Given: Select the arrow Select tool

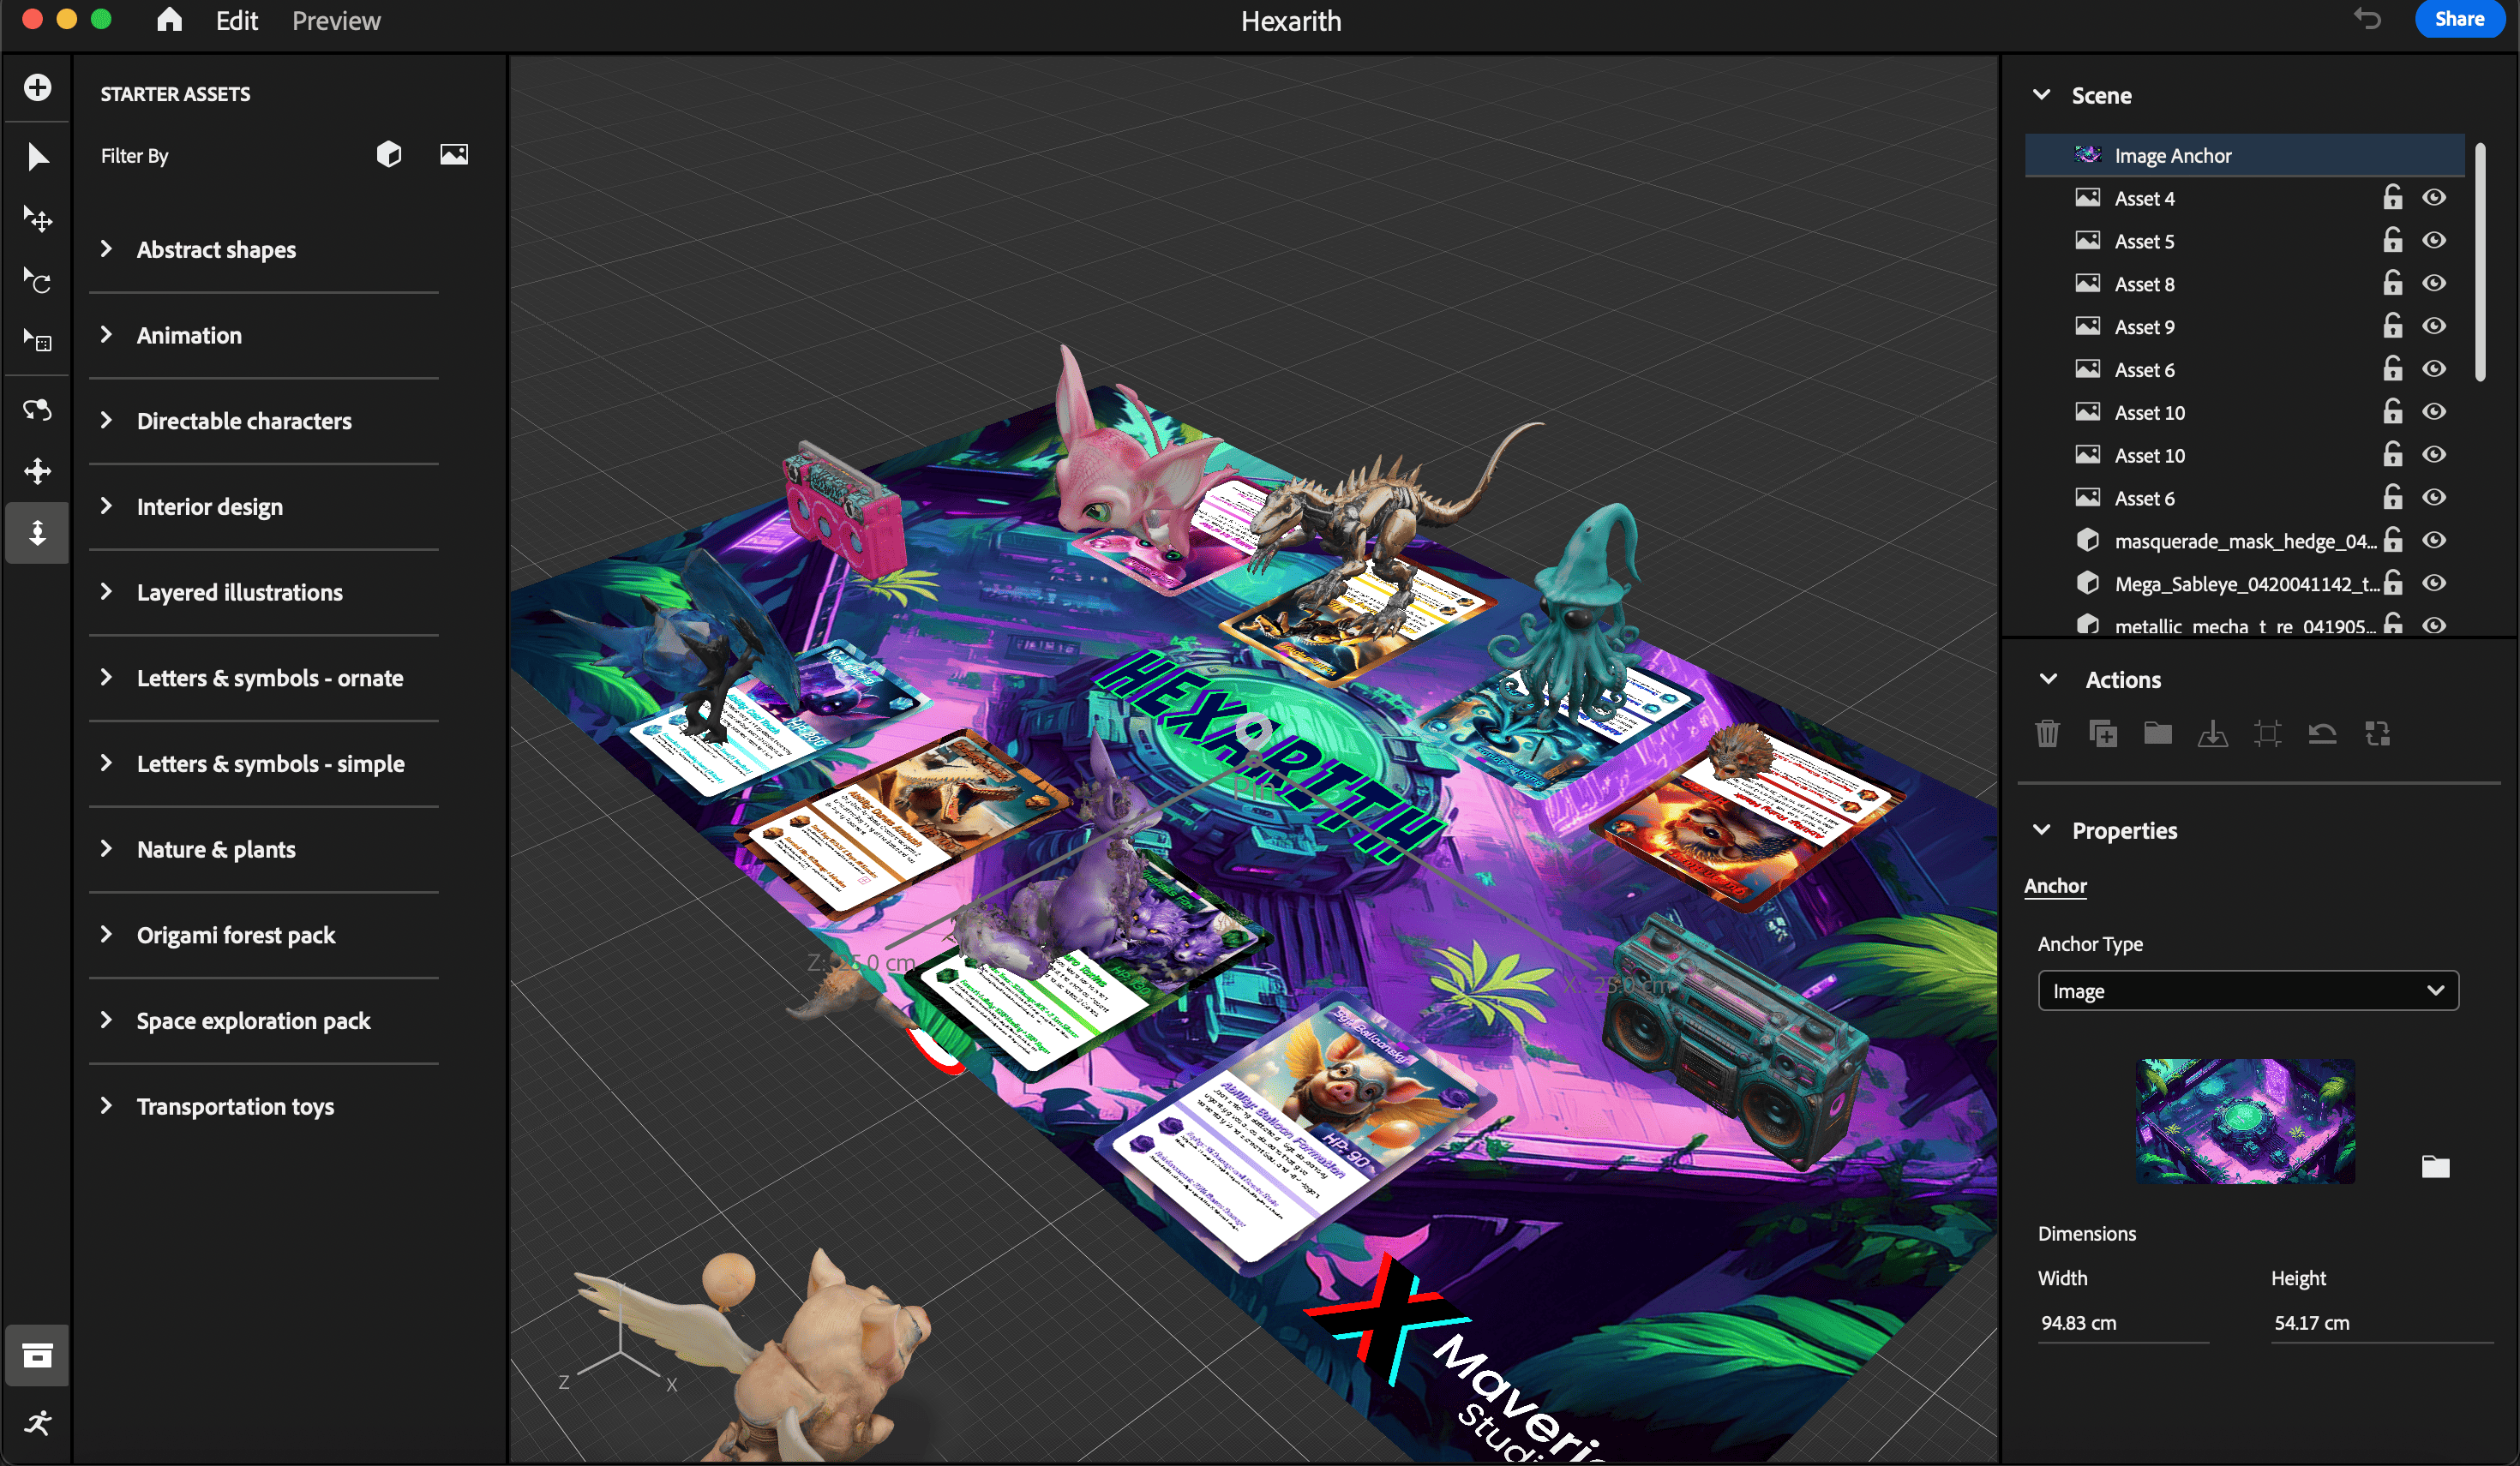Looking at the screenshot, I should (x=37, y=157).
